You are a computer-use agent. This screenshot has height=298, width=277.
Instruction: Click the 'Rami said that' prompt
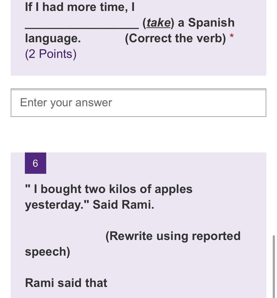coord(66,283)
